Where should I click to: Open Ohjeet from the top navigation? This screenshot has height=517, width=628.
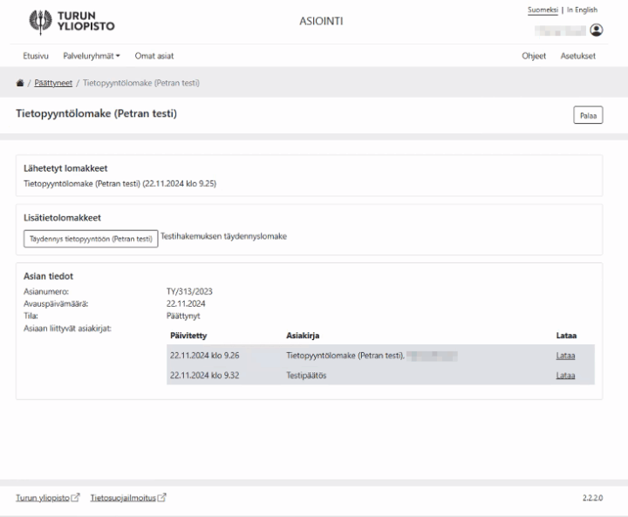tap(534, 56)
